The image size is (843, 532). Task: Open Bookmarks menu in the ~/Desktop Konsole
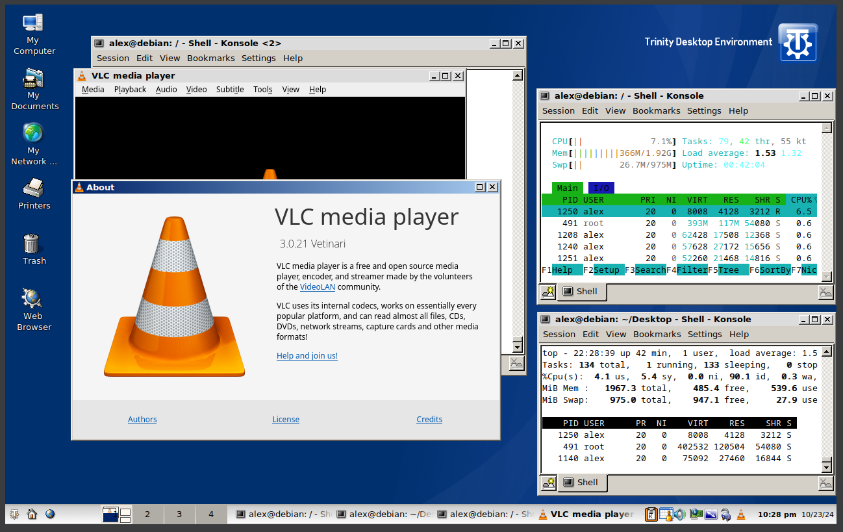657,334
